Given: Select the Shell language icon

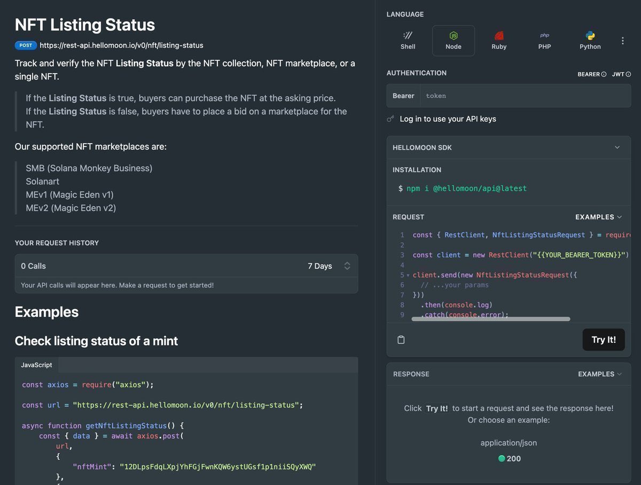Looking at the screenshot, I should coord(408,41).
